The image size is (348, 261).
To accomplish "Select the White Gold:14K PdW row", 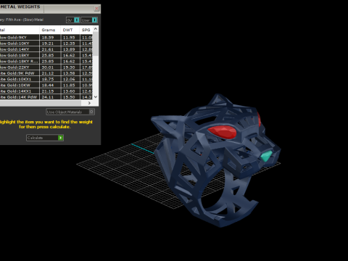I will click(46, 97).
